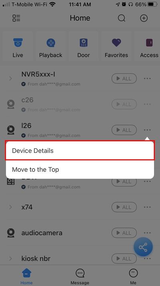Image resolution: width=160 pixels, height=286 pixels.
Task: Tap the search magnifier icon
Action: pos(122,18)
